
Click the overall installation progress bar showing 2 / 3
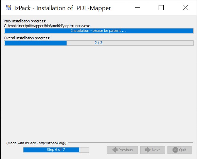(x=99, y=43)
